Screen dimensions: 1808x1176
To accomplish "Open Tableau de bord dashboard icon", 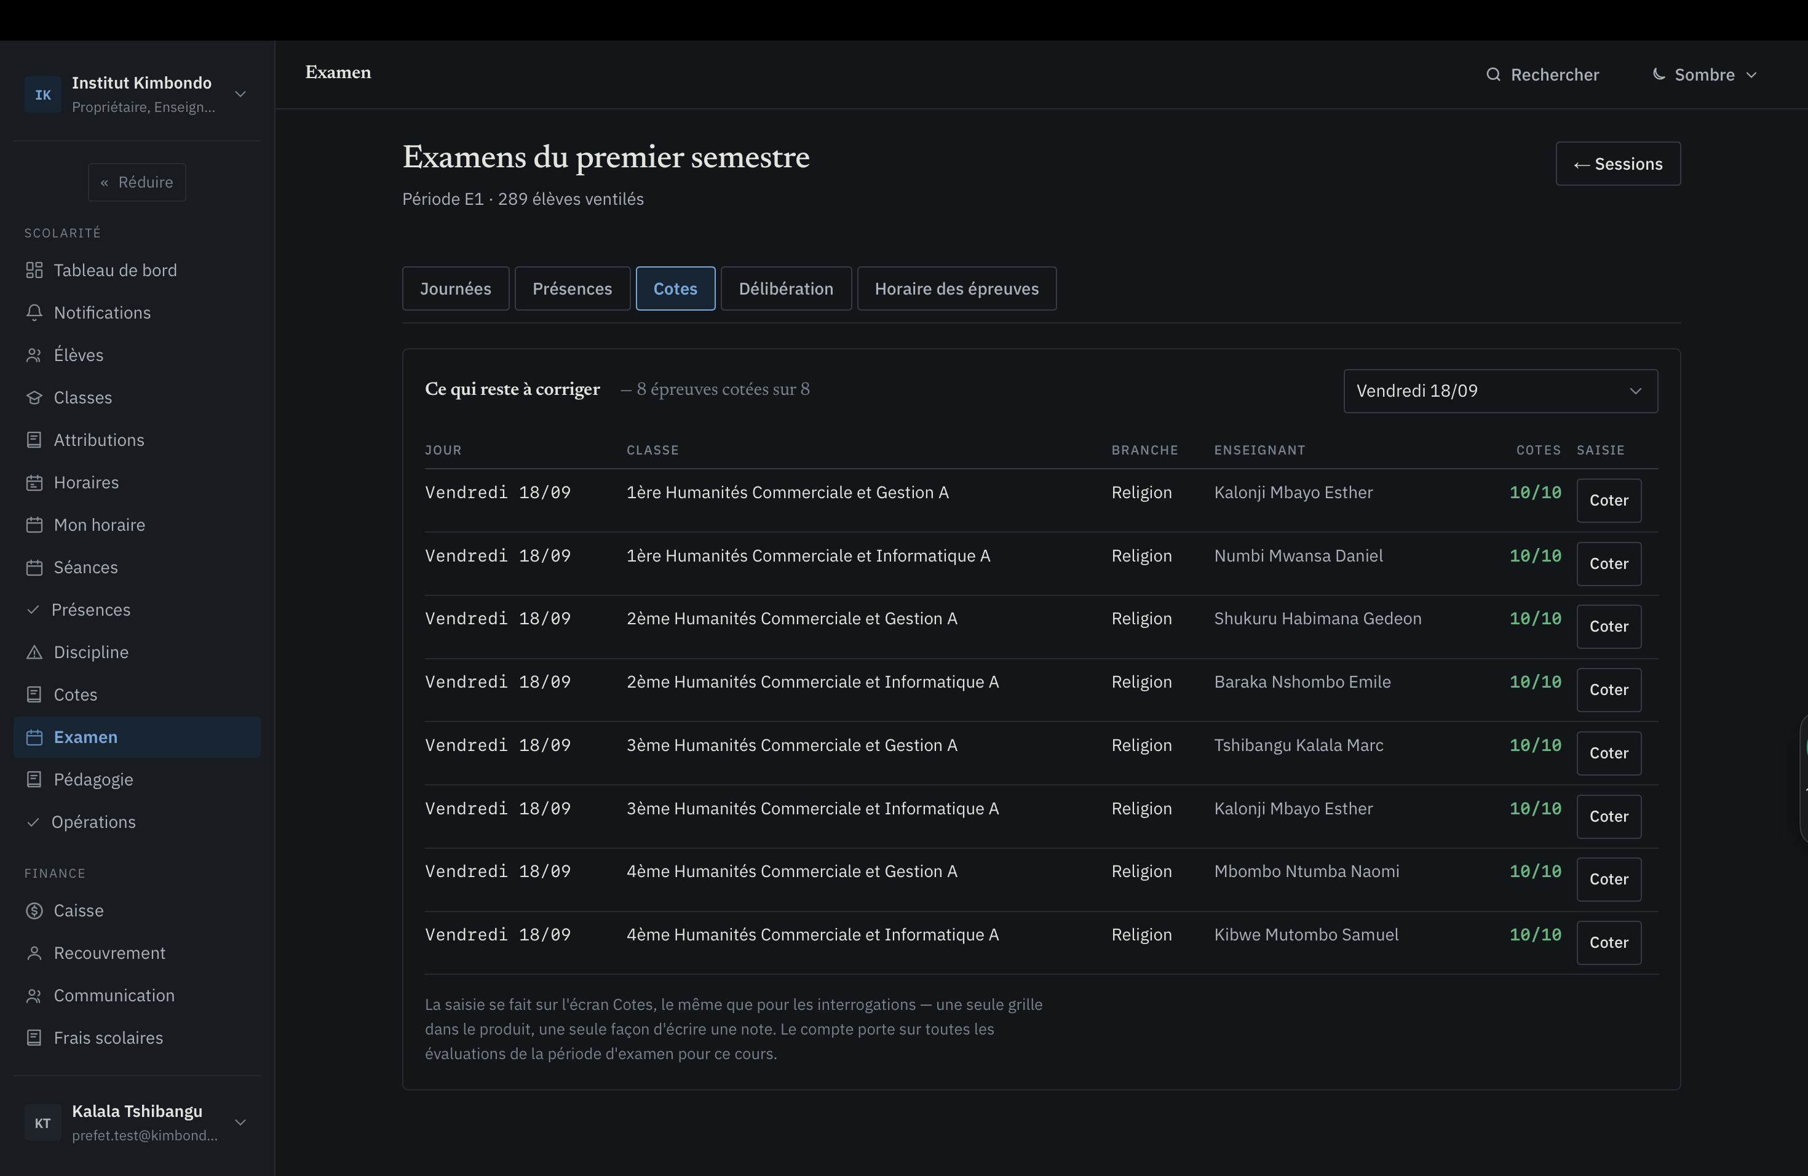I will pyautogui.click(x=34, y=271).
